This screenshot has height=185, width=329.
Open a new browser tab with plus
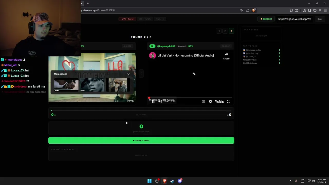[88, 3]
